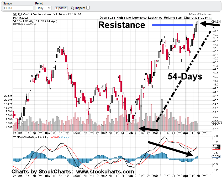
Task: Click the 51.03 last price tag
Action: click(x=216, y=22)
